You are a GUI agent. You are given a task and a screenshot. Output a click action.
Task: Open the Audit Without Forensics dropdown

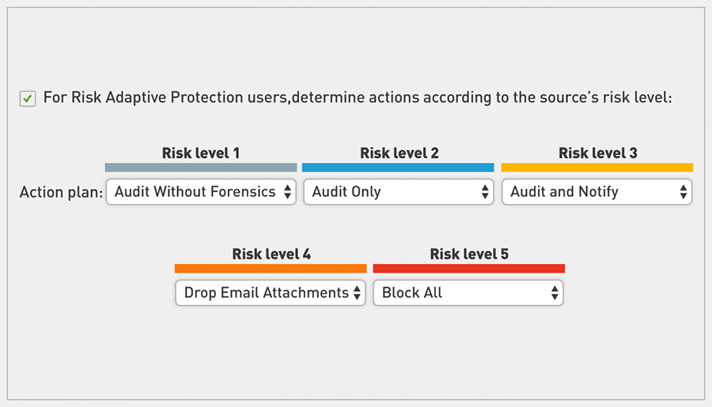click(201, 192)
